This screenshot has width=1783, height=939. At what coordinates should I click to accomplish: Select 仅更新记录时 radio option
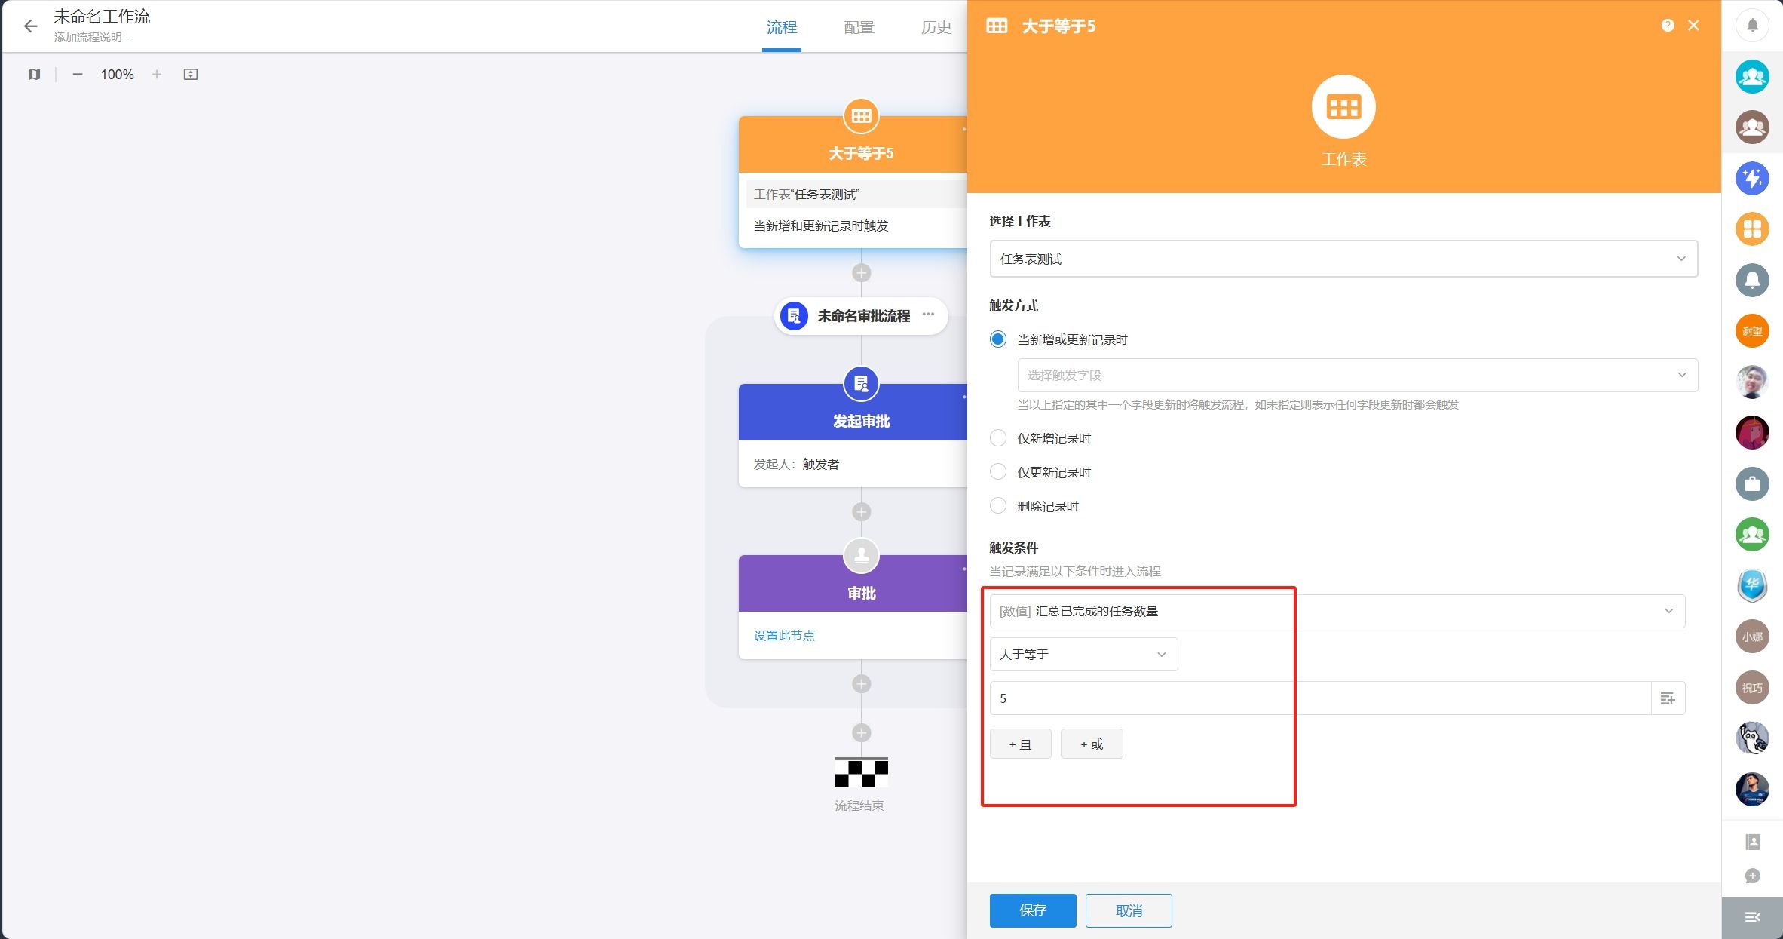pyautogui.click(x=998, y=472)
